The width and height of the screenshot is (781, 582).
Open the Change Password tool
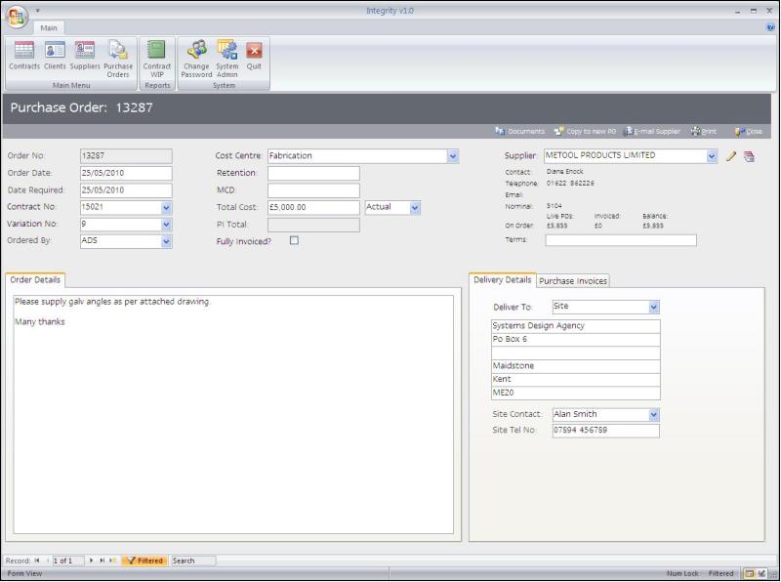[x=196, y=57]
